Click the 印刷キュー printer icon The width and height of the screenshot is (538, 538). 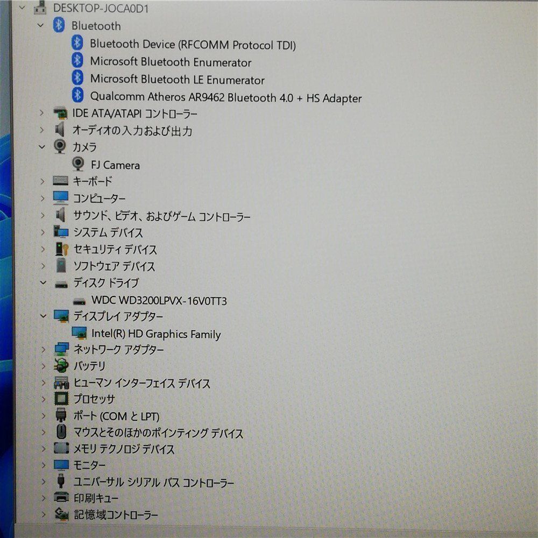coord(62,497)
